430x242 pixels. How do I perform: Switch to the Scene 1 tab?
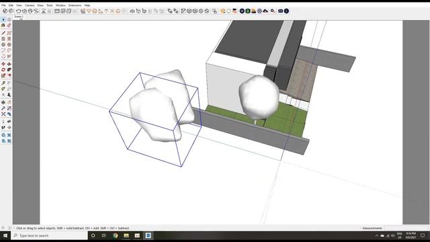click(x=18, y=17)
